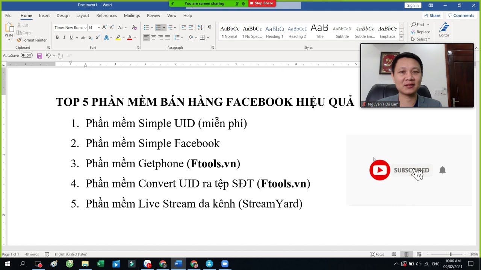Click the Share button
The height and width of the screenshot is (270, 481).
tap(432, 15)
